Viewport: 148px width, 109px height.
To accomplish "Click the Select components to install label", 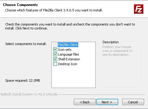I will tap(26, 44).
